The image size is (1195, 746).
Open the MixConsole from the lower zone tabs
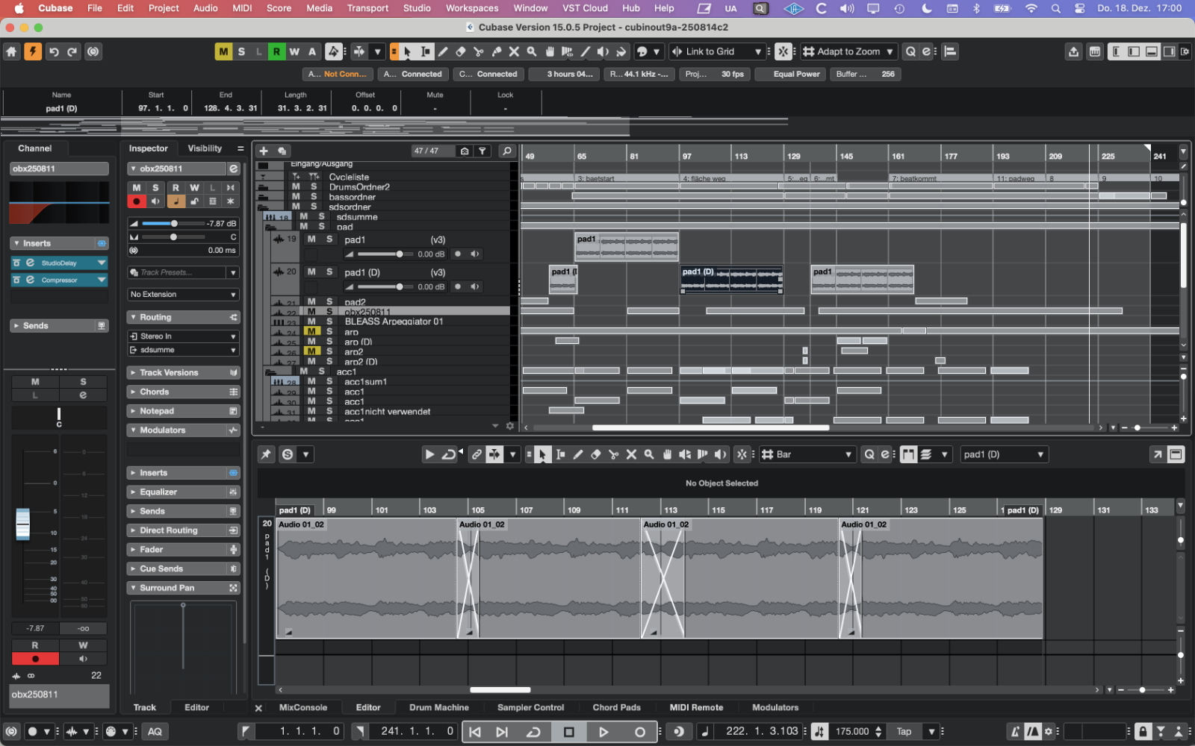pyautogui.click(x=302, y=707)
